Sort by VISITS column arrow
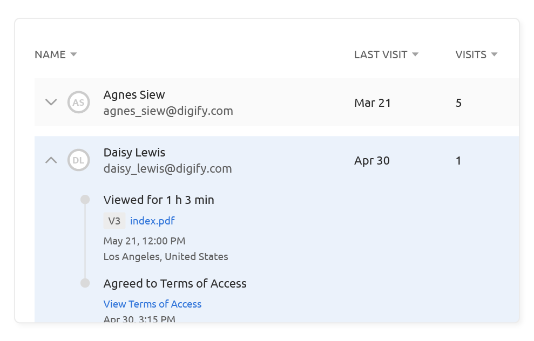This screenshot has height=341, width=534. click(x=494, y=54)
